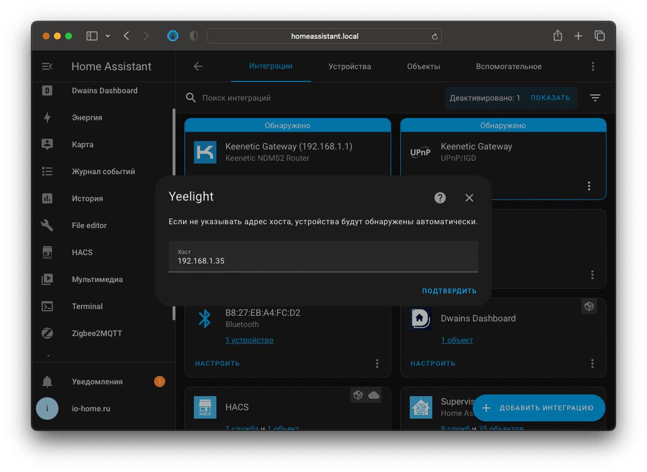Image resolution: width=647 pixels, height=472 pixels.
Task: Click Safari share button
Action: (558, 36)
